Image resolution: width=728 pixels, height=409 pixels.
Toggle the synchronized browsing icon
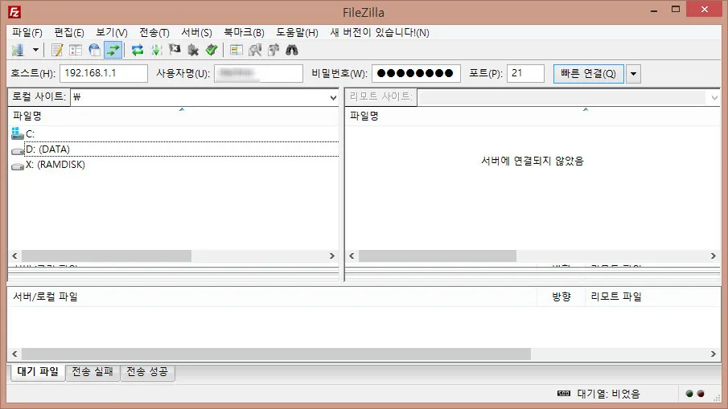click(x=274, y=50)
